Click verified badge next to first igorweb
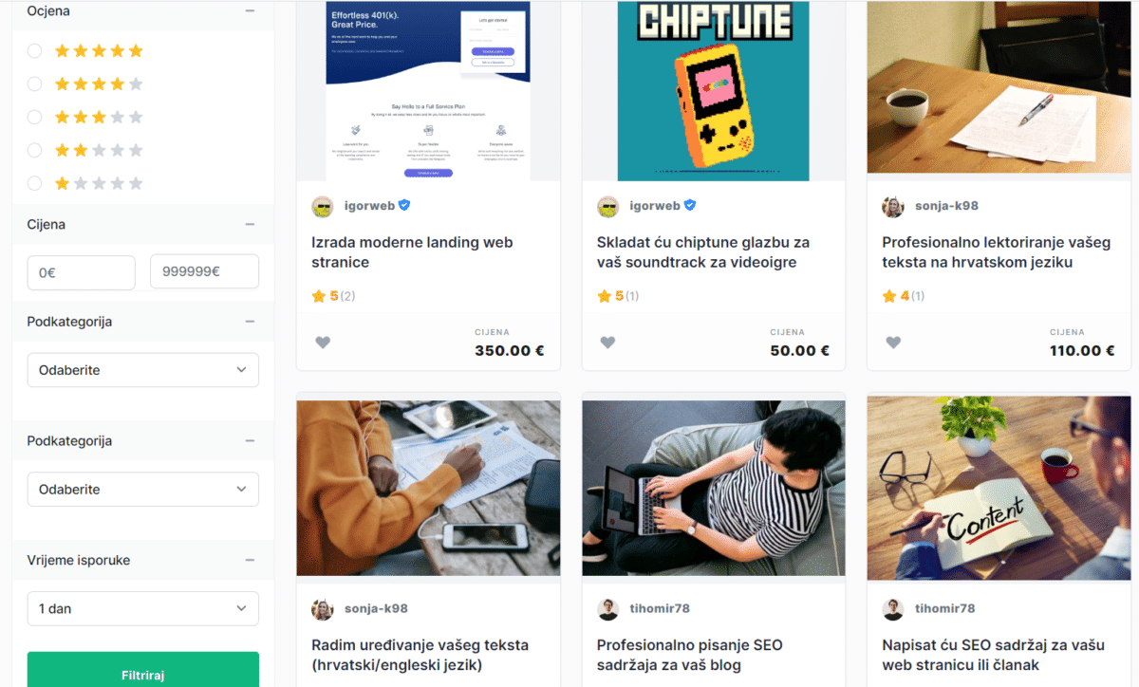 coord(404,205)
